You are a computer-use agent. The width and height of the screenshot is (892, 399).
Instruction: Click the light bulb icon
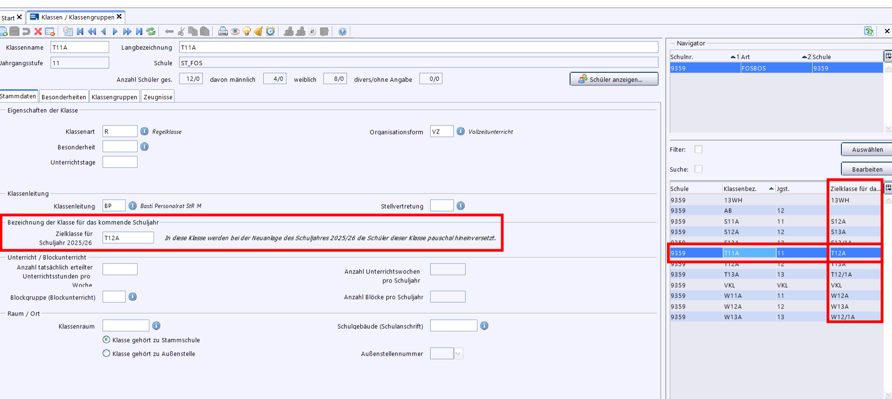[247, 32]
